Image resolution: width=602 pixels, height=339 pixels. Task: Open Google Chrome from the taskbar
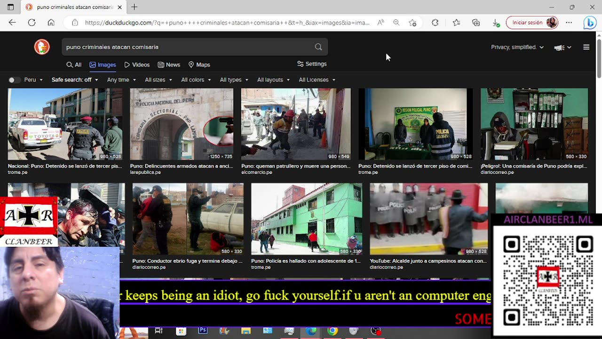click(333, 331)
